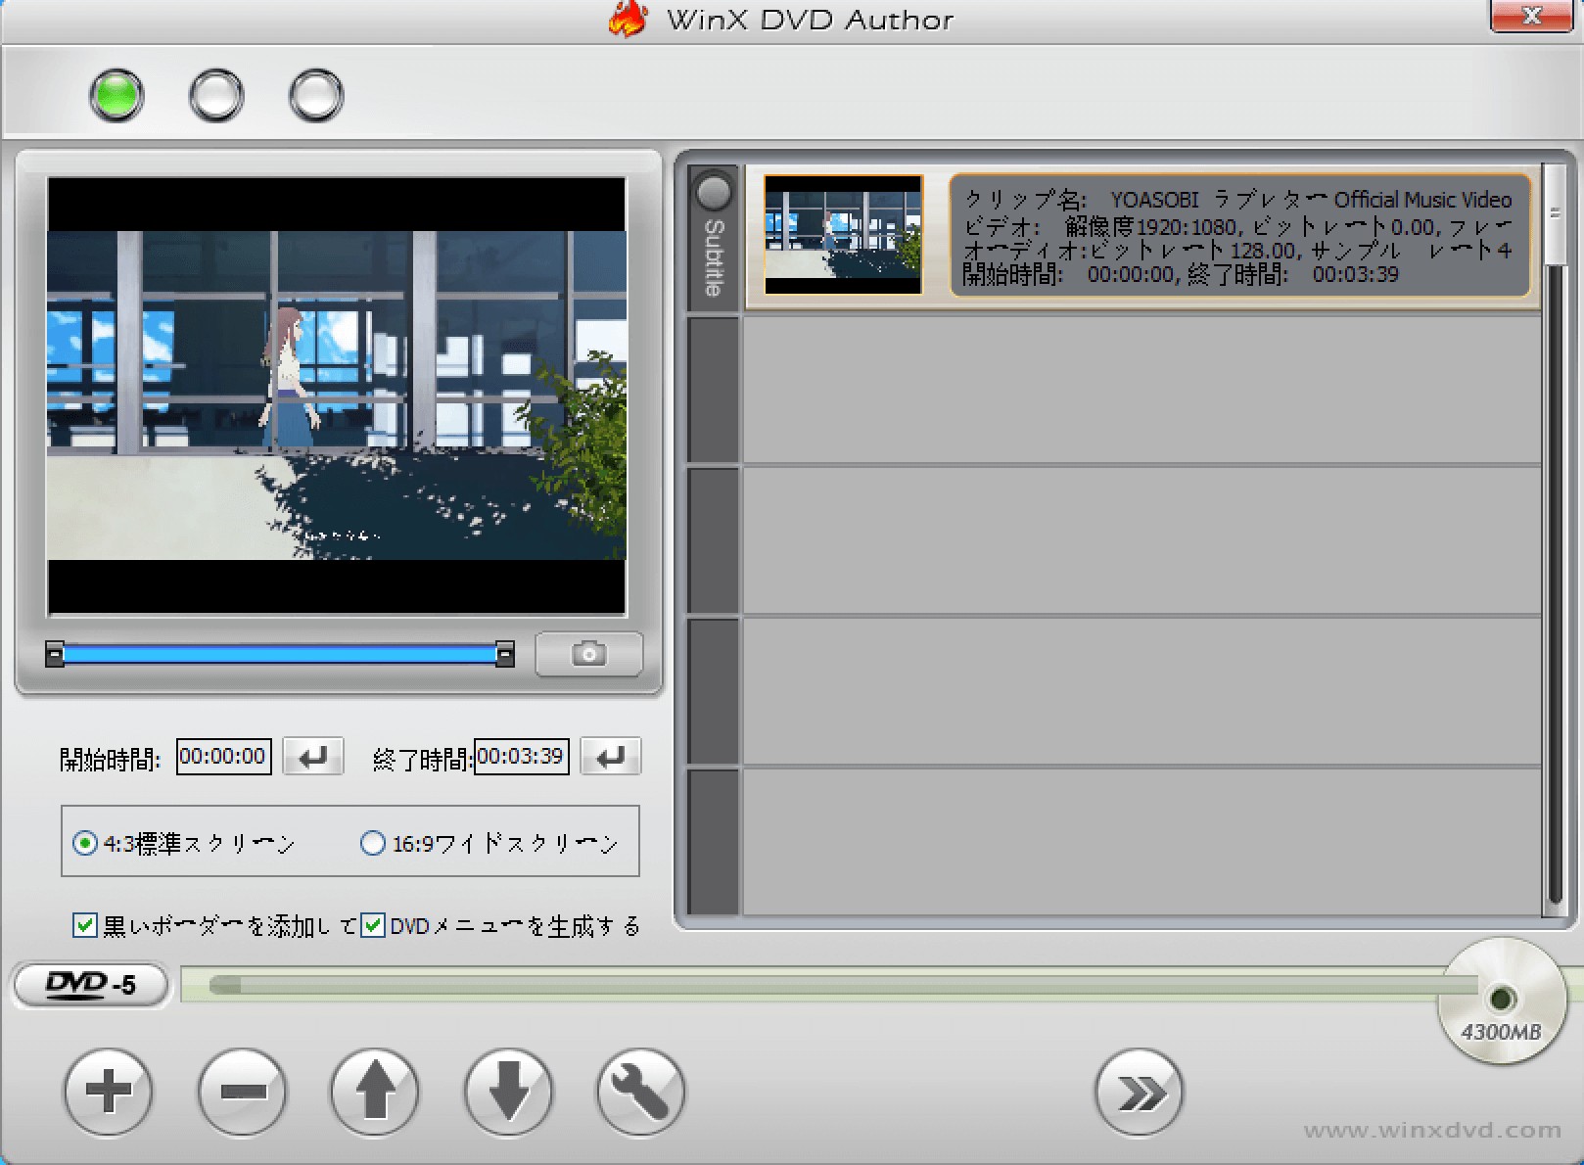Viewport: 1584px width, 1165px height.
Task: Click the end time 00:03:39 field
Action: pyautogui.click(x=521, y=757)
